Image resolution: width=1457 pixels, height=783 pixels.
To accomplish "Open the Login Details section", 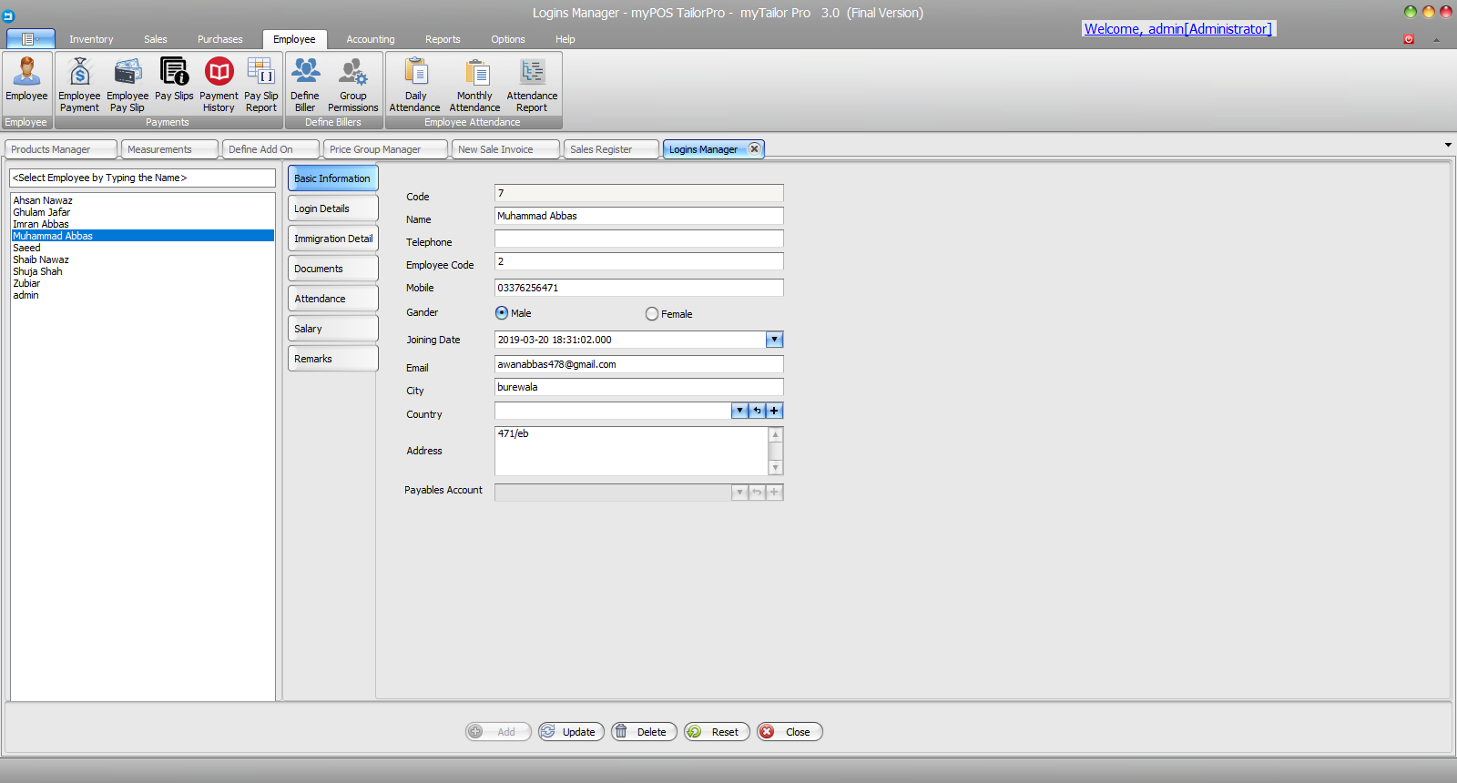I will (x=333, y=208).
